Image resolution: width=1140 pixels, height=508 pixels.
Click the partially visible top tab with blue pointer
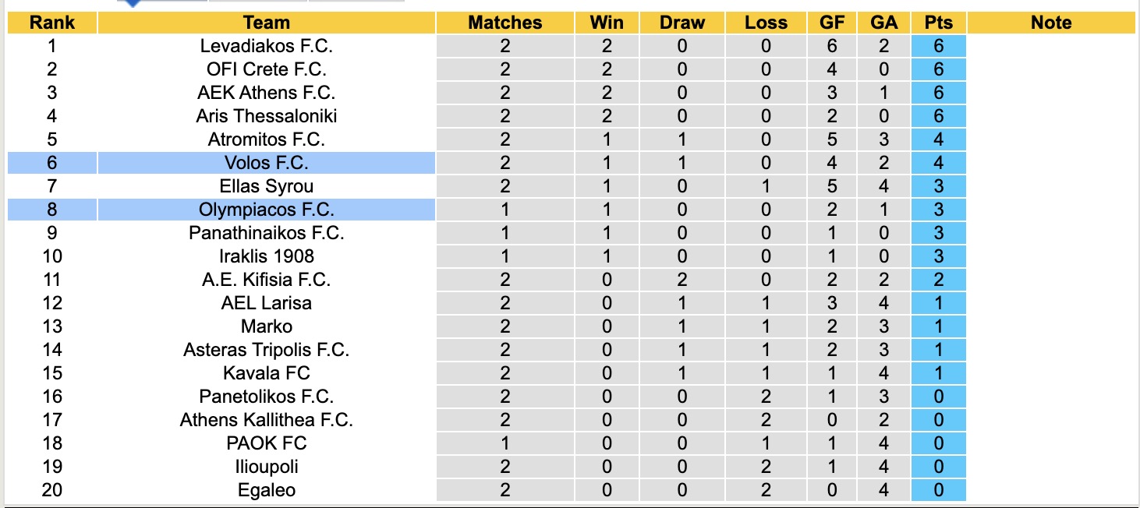161,2
